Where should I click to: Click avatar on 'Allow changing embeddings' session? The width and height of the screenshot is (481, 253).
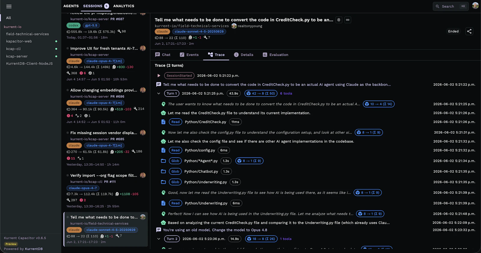143,90
